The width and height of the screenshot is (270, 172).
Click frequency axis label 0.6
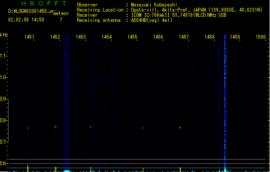click(x=3, y=163)
